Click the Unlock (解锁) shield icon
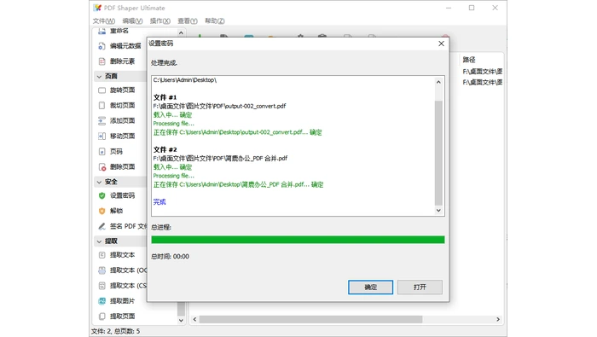Screen dimensions: 597x337 101,211
